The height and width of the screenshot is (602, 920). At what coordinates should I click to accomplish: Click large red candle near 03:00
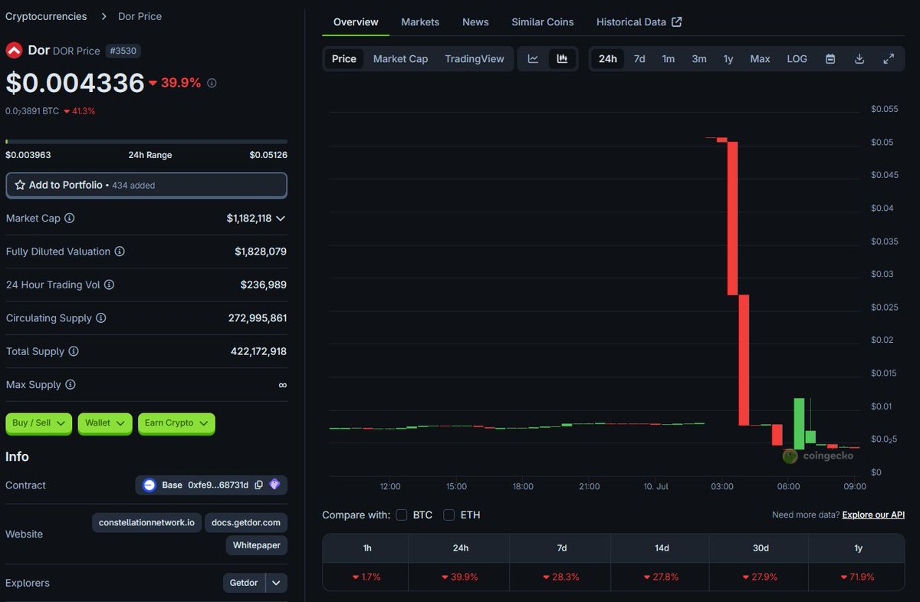733,218
